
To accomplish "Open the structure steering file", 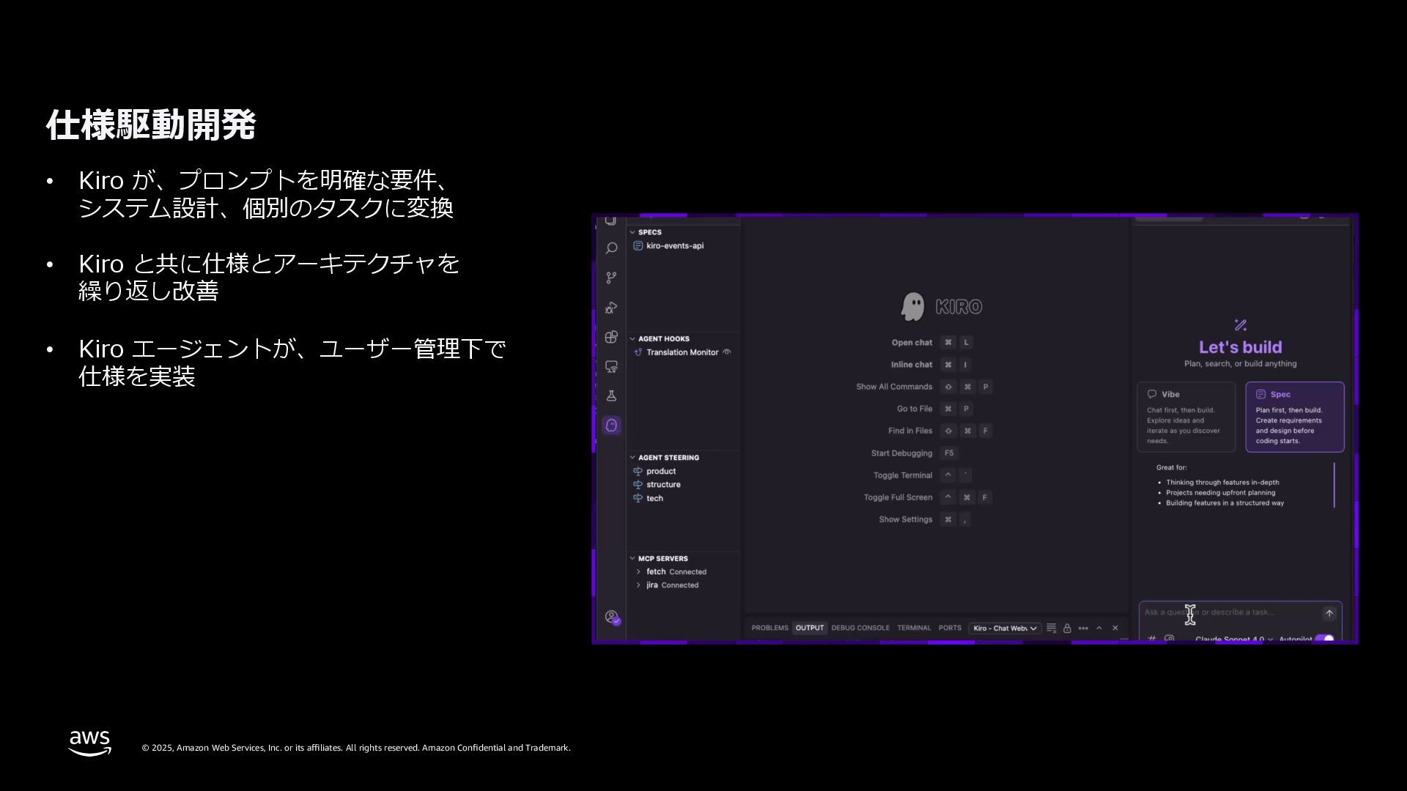I will click(663, 485).
